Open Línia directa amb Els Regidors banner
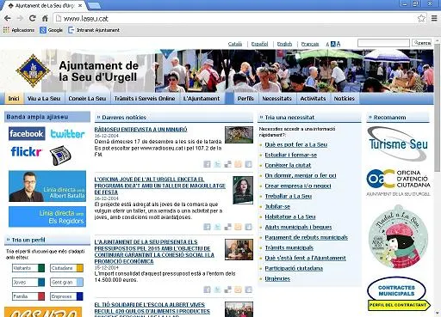This screenshot has width=441, height=317. [47, 216]
